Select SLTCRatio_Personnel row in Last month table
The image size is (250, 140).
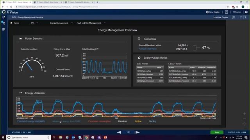[150, 81]
